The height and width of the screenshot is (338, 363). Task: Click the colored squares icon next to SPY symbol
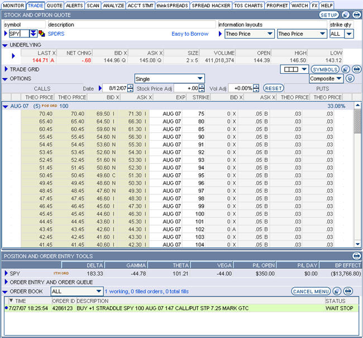coord(42,34)
